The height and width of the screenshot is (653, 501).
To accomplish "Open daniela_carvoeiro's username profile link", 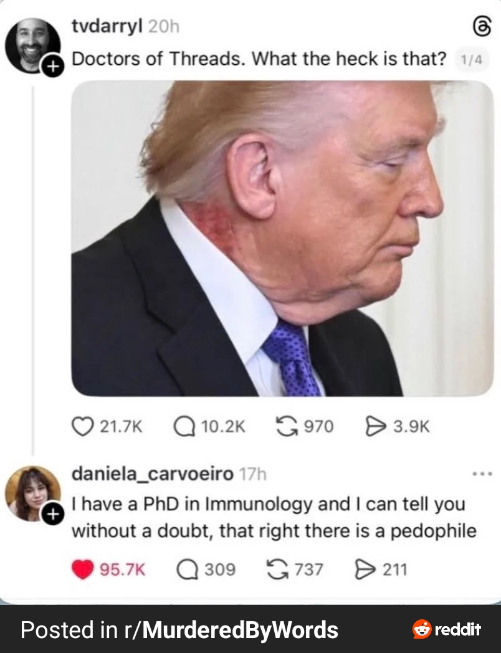I will pyautogui.click(x=153, y=474).
